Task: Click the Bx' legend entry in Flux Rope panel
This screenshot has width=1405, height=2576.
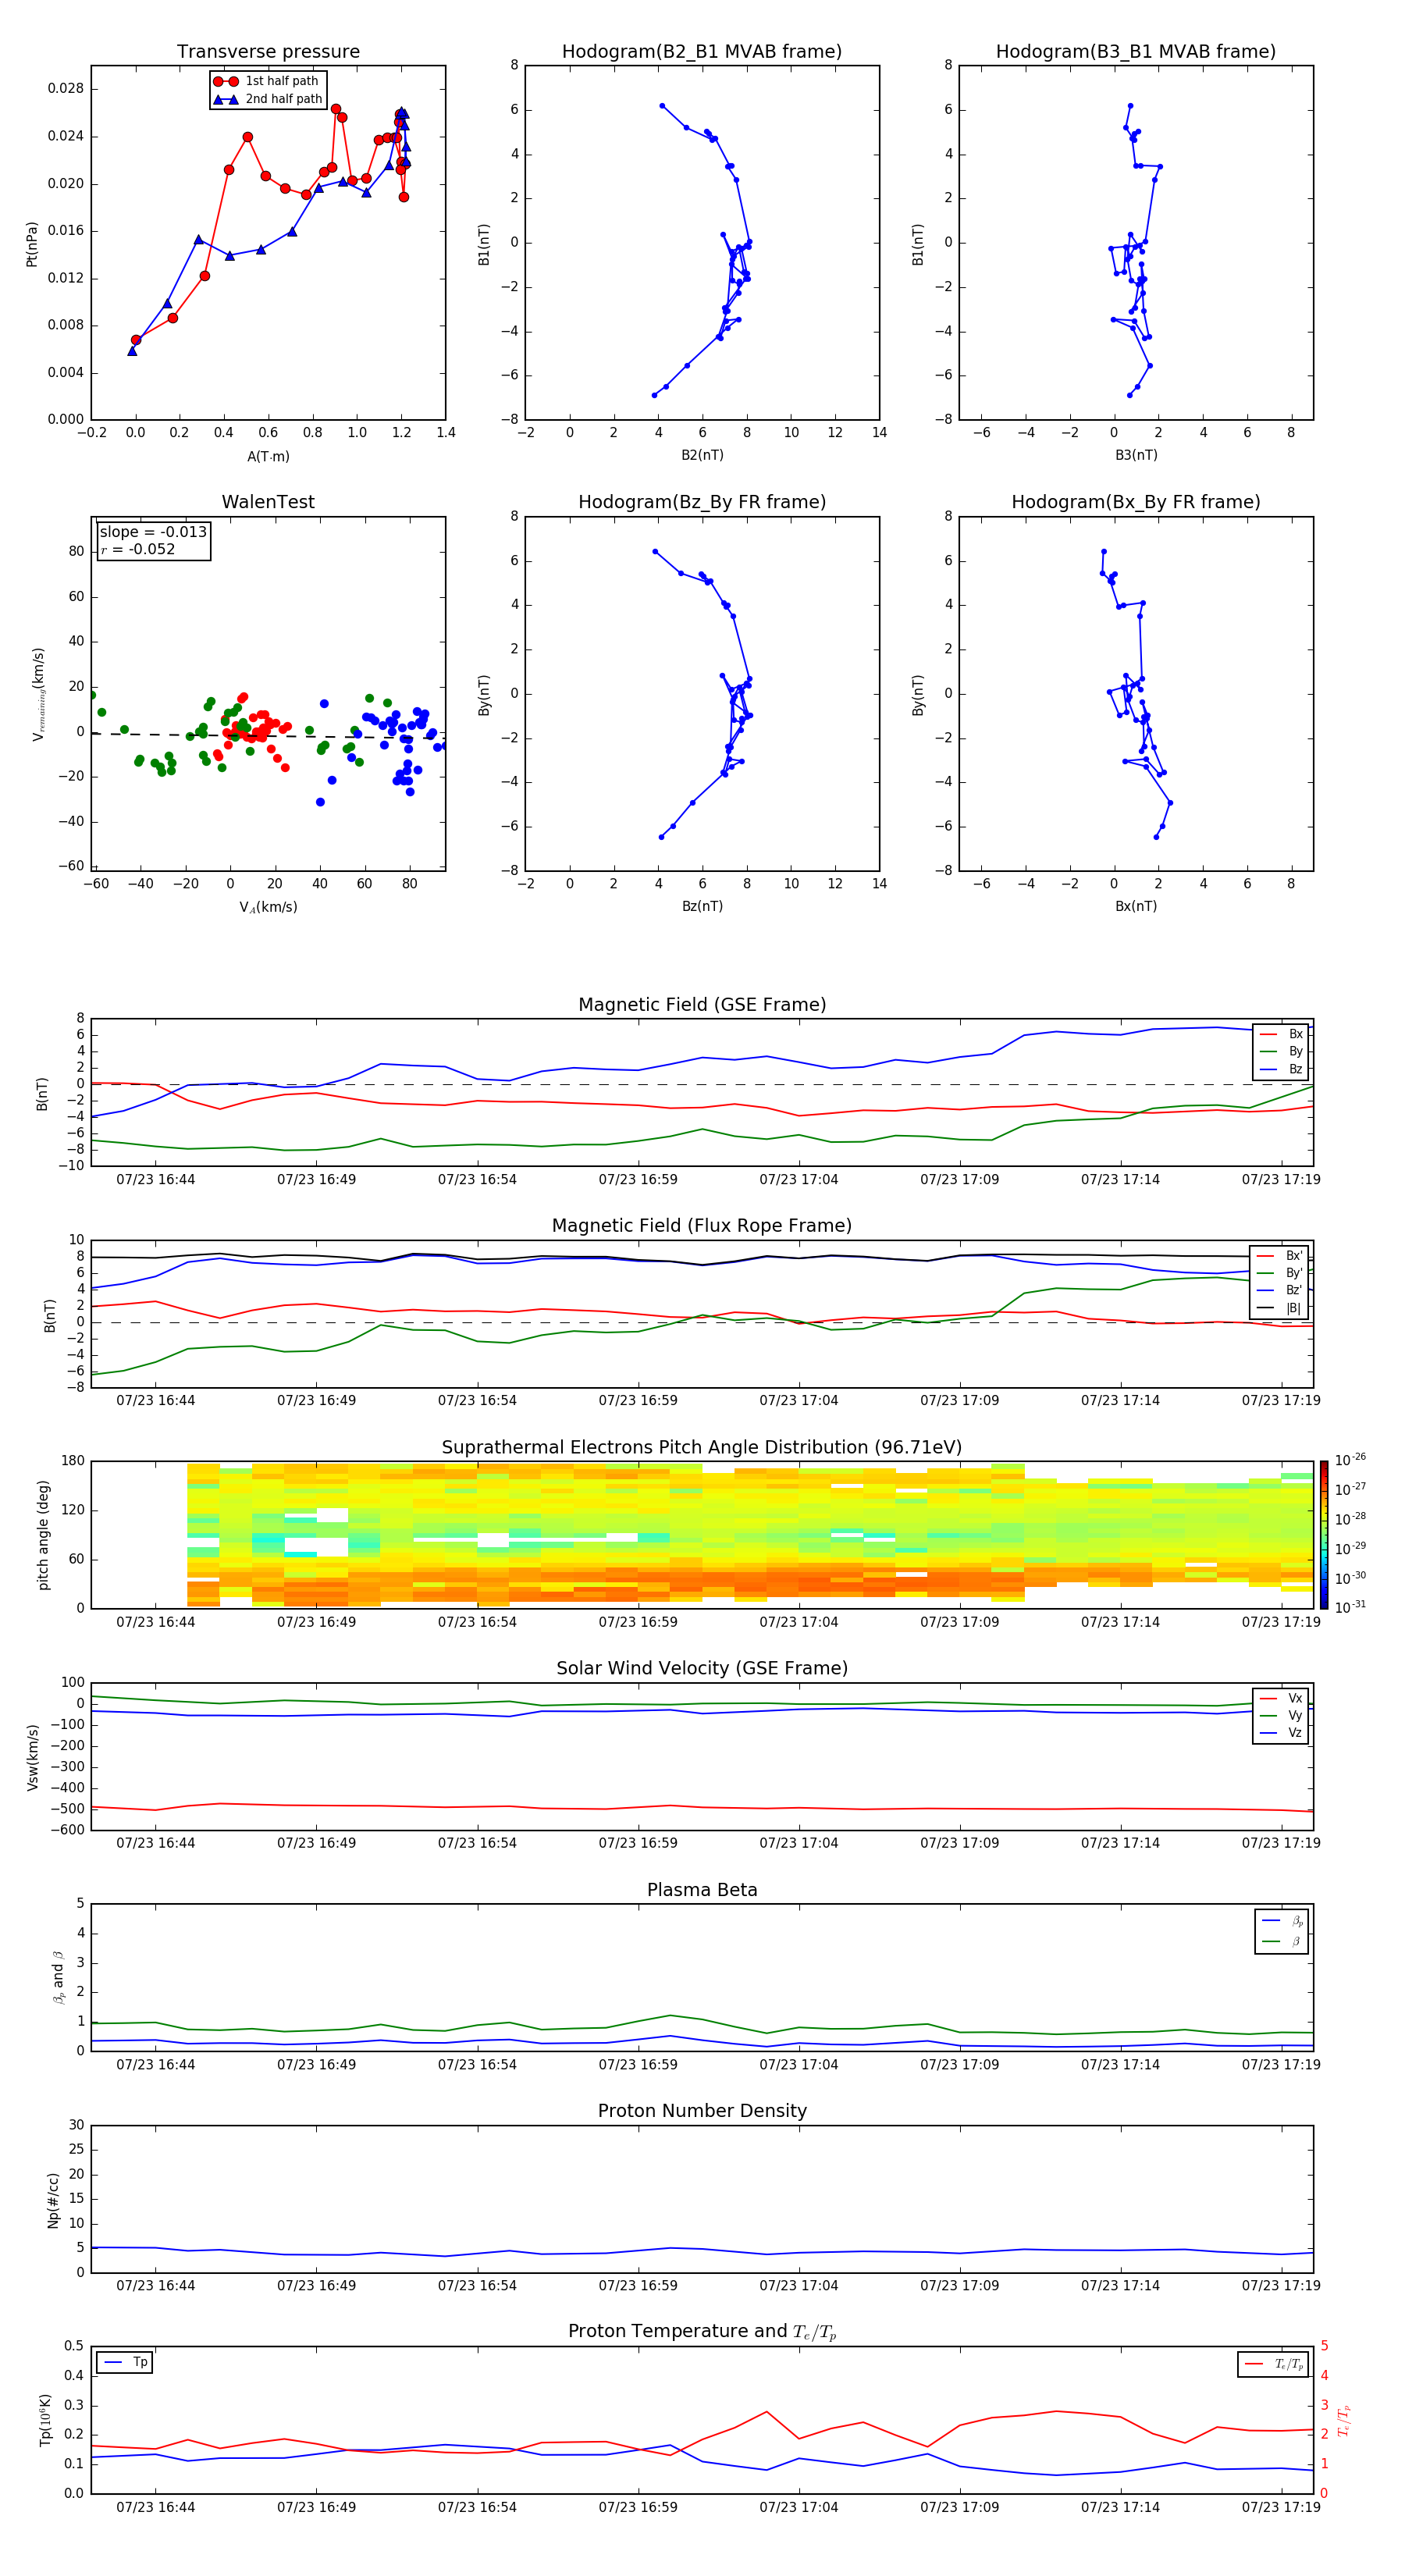Action: tap(1280, 1256)
